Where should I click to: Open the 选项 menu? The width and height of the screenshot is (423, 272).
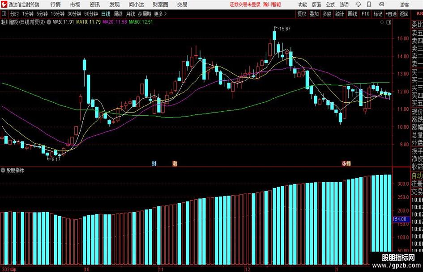pyautogui.click(x=344, y=4)
